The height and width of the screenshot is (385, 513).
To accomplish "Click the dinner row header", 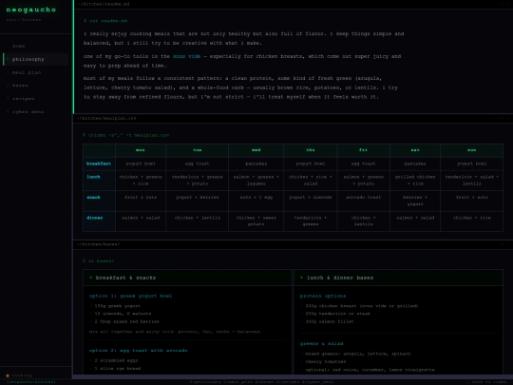I will coord(99,221).
